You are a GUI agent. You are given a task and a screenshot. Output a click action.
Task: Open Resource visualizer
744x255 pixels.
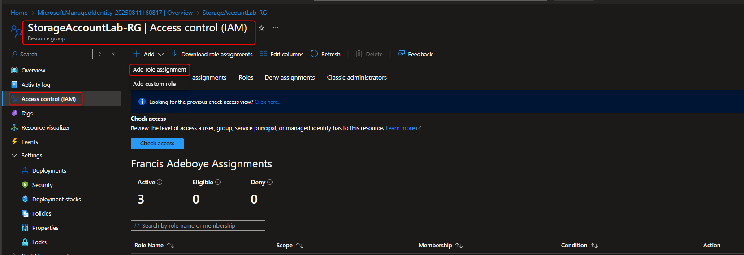coord(46,127)
